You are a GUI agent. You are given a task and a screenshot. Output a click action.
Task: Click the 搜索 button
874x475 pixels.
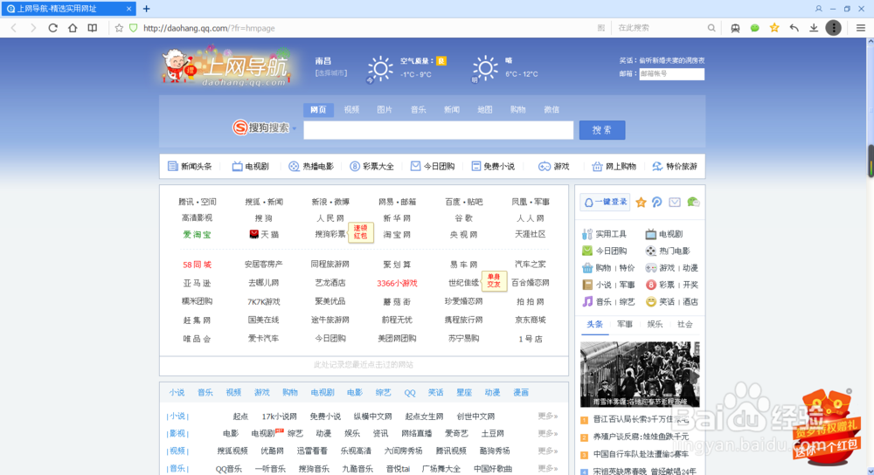click(x=602, y=130)
